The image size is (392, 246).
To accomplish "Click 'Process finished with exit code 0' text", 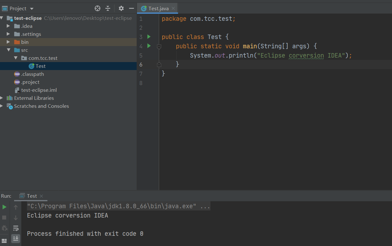I will [x=85, y=234].
